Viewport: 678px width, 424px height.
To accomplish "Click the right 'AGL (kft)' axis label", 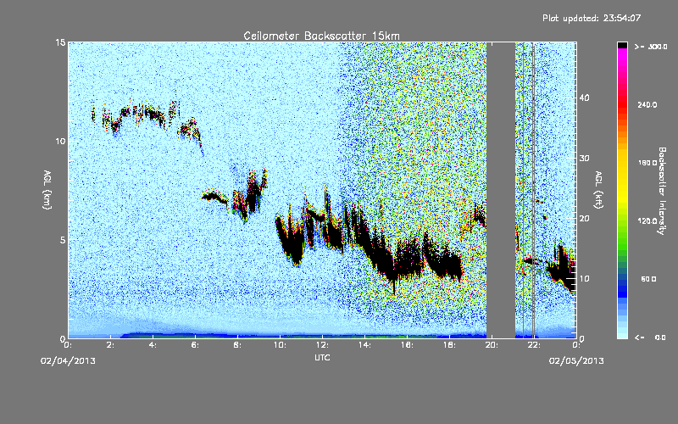I will click(x=598, y=189).
